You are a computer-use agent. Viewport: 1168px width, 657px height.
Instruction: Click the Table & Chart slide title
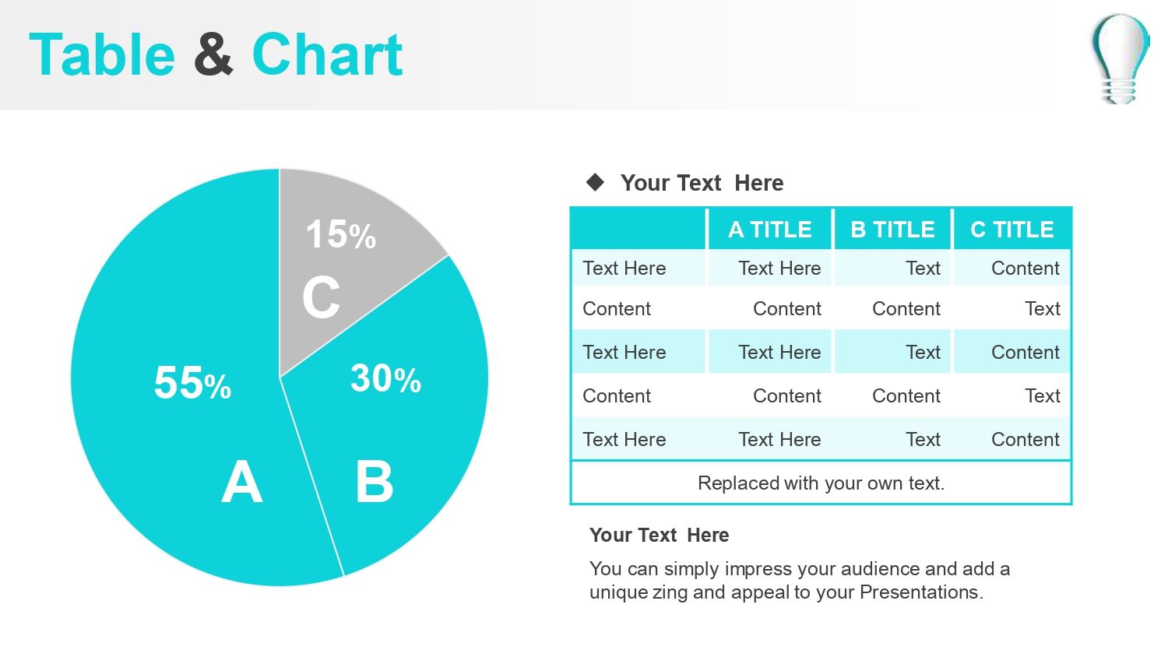[x=216, y=55]
